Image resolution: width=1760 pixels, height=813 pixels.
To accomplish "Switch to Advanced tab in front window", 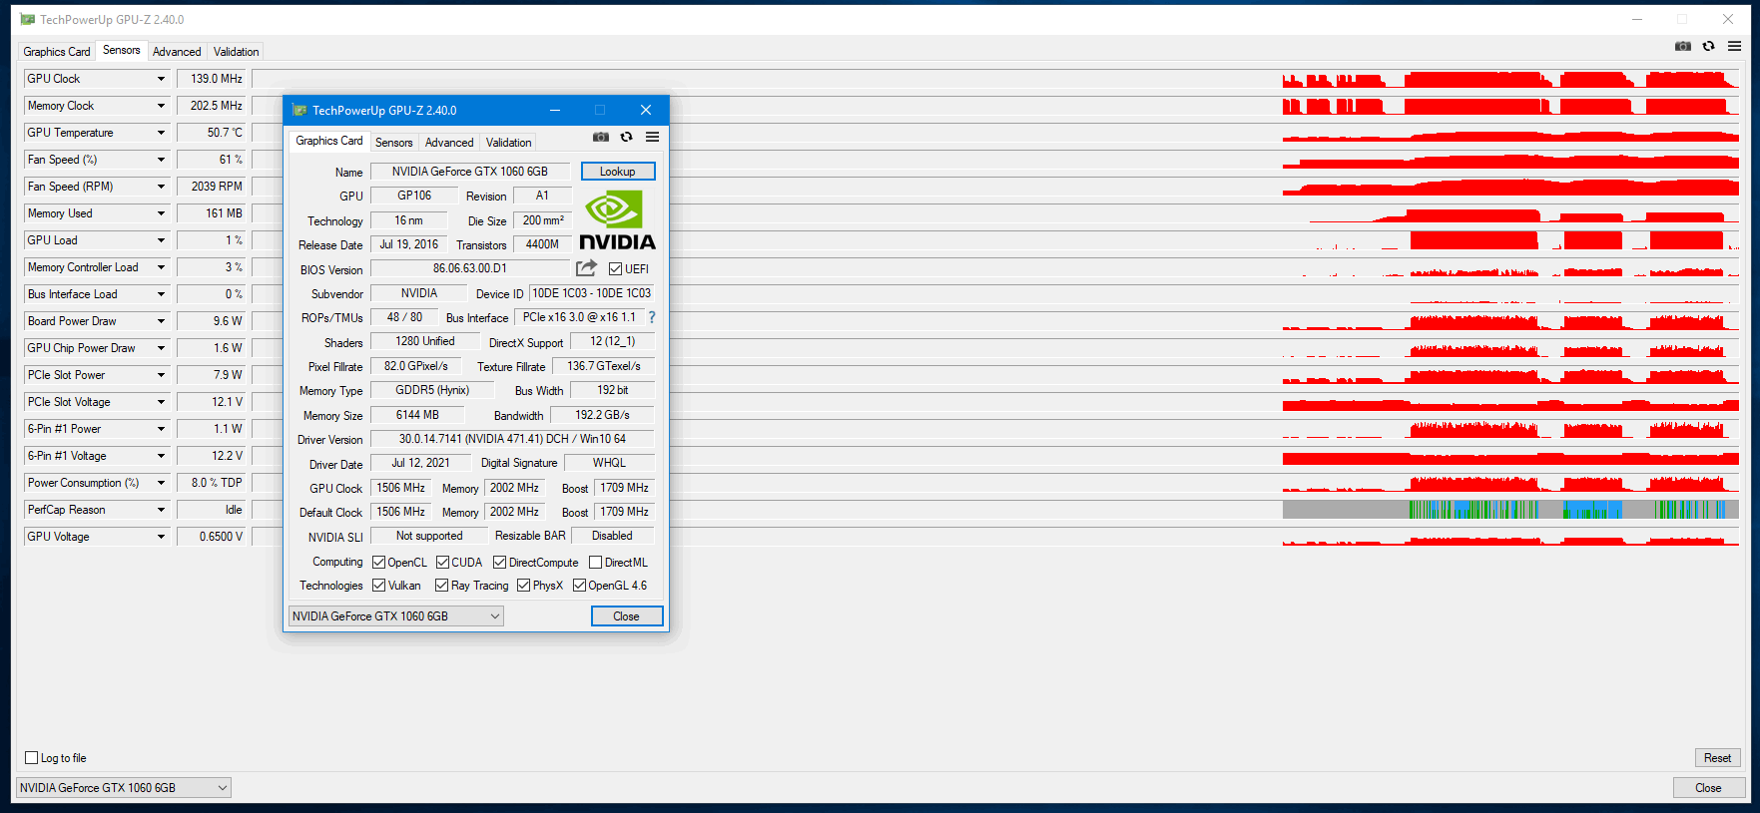I will click(x=449, y=143).
